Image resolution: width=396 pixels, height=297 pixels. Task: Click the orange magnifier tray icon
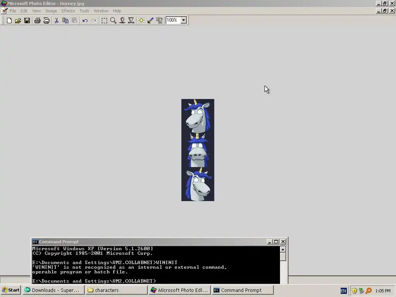pyautogui.click(x=369, y=291)
